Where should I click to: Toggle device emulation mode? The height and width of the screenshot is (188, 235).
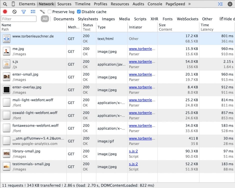click(x=13, y=4)
